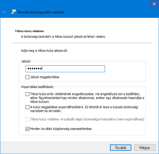Close the certificate import wizard window

(x=154, y=4)
